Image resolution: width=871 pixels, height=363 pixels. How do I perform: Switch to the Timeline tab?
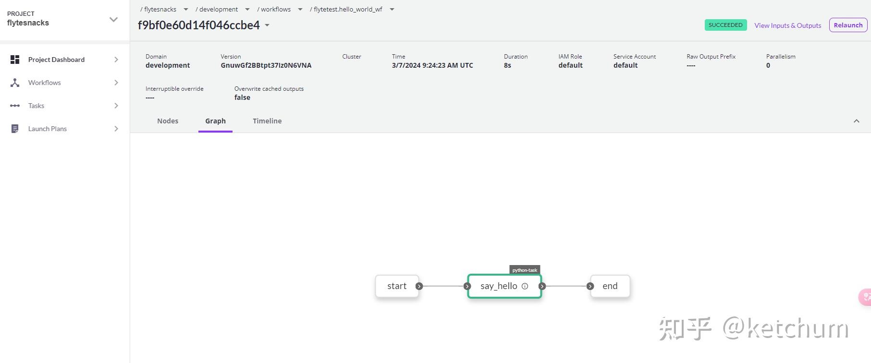coord(267,121)
